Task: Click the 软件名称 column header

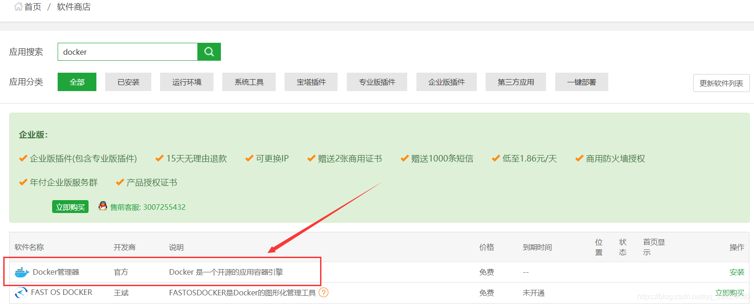Action: click(x=29, y=247)
